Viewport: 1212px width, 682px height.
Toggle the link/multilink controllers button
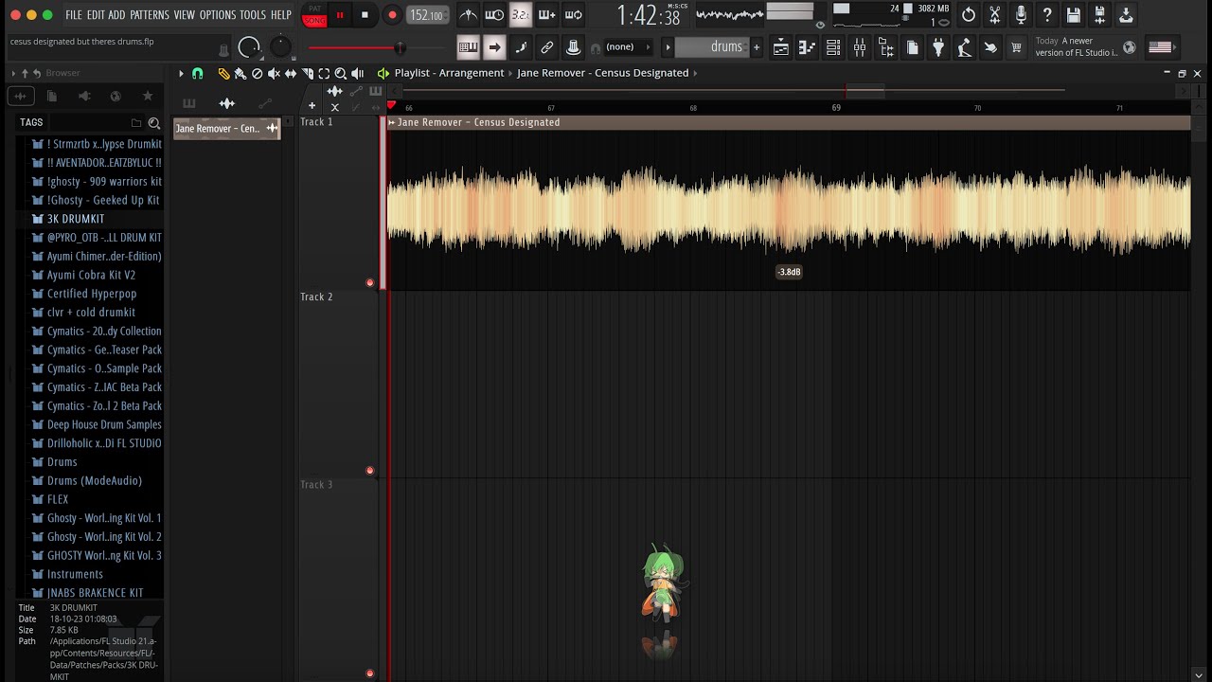547,47
